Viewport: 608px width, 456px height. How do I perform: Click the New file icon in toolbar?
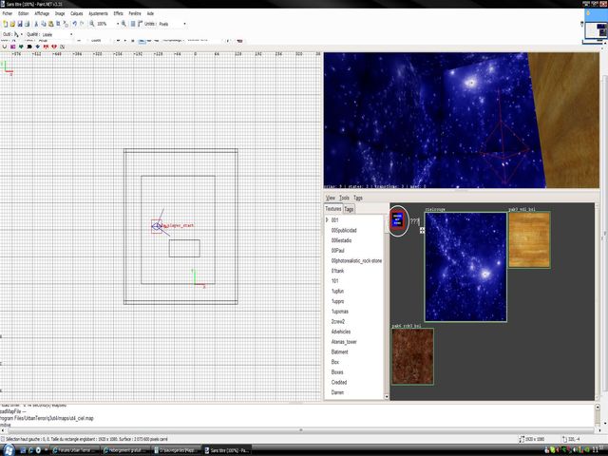5,24
